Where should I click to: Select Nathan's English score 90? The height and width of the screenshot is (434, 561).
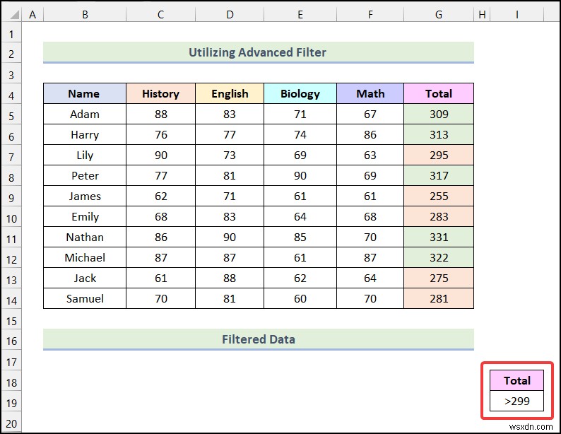[x=230, y=237]
